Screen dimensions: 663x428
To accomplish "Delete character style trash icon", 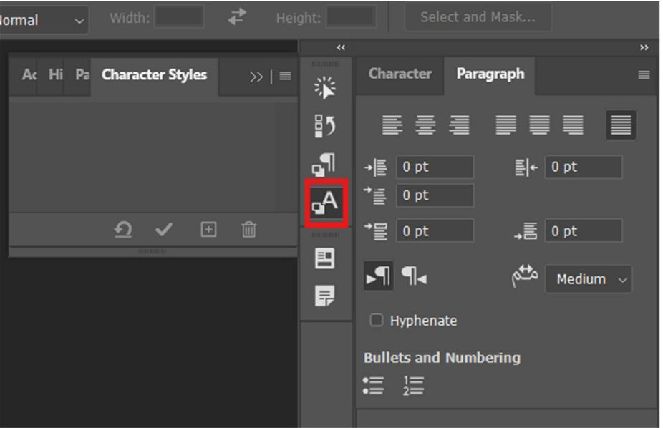I will tap(248, 230).
